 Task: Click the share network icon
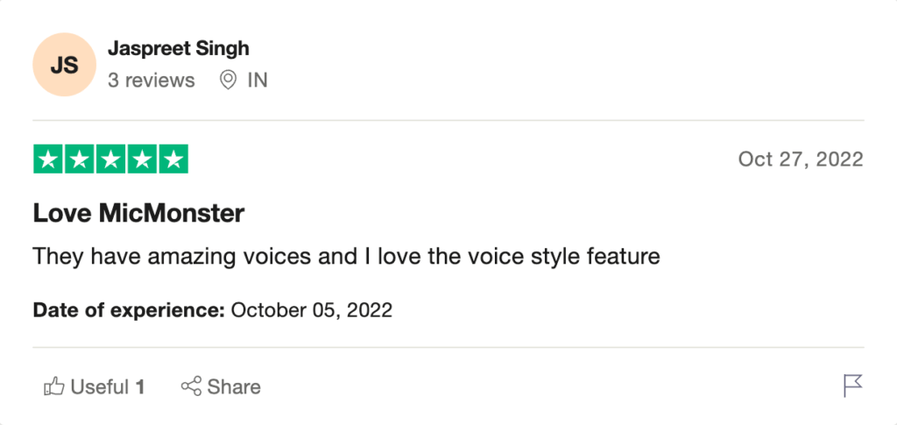point(191,386)
